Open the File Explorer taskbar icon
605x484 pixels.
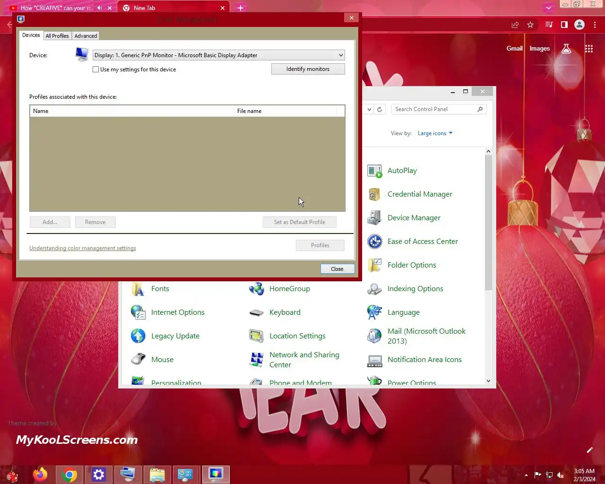tap(157, 475)
